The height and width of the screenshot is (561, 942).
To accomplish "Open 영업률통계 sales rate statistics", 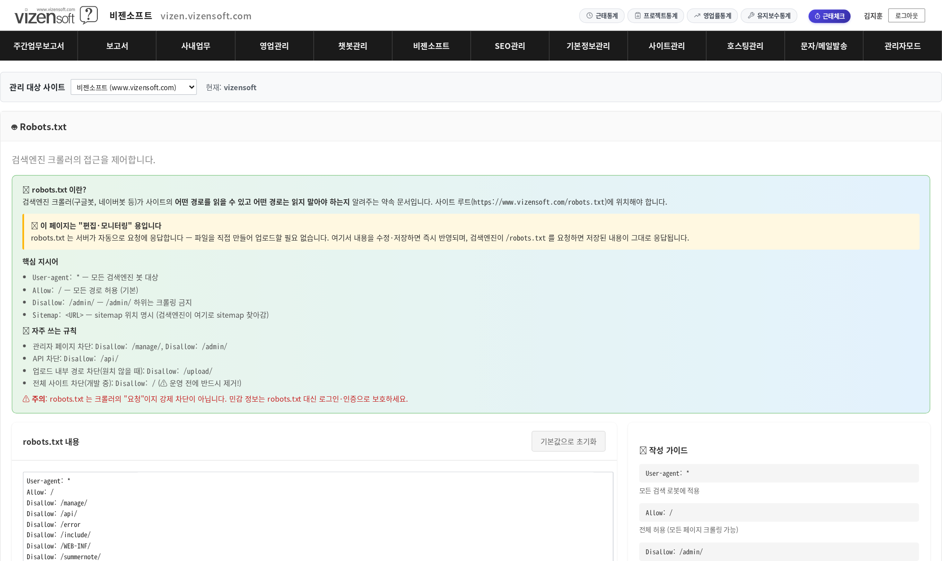I will tap(712, 16).
